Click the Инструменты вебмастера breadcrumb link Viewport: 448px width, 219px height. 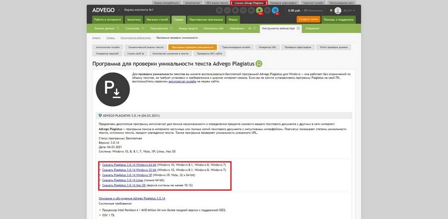135,38
